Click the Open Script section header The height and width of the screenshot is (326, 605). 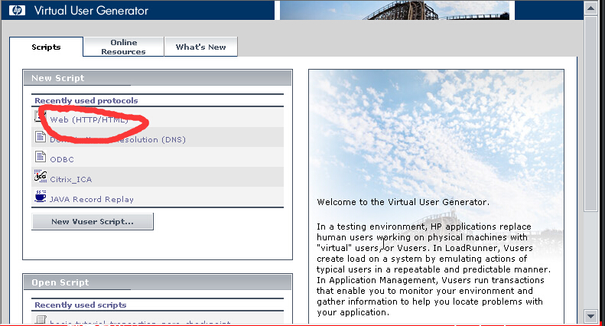(x=158, y=282)
